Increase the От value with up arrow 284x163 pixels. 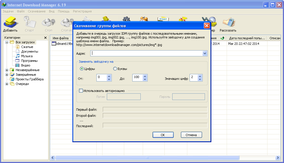(x=109, y=76)
